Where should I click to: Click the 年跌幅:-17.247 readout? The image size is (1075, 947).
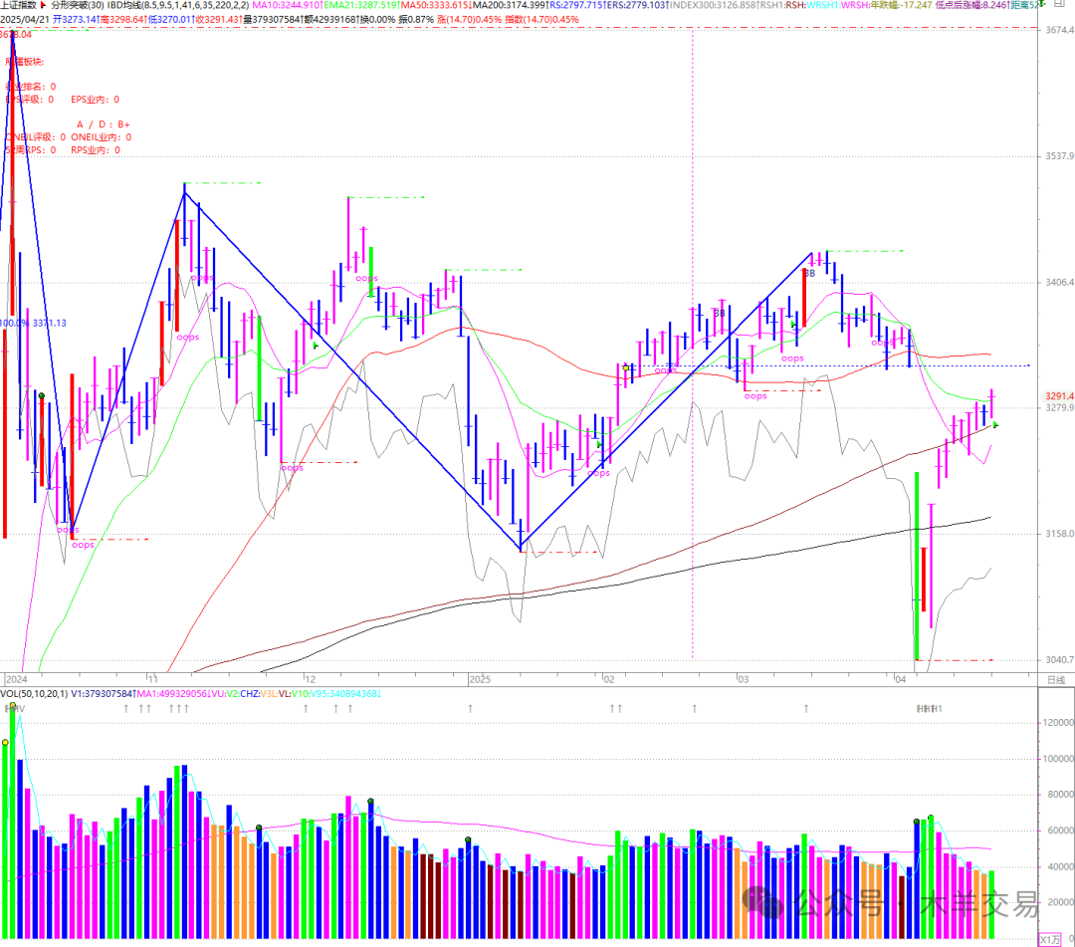[902, 6]
